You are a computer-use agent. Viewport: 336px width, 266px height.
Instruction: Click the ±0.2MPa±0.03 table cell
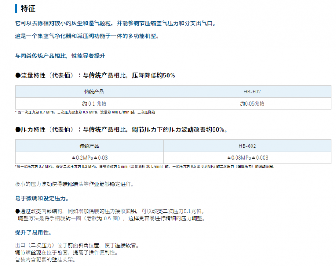pos(89,158)
